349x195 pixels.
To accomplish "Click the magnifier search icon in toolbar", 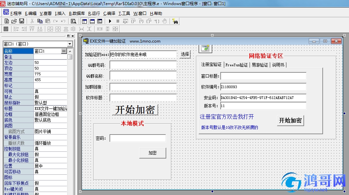I will pyautogui.click(x=73, y=21).
